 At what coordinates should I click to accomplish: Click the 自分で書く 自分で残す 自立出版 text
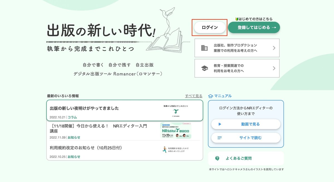pyautogui.click(x=118, y=65)
